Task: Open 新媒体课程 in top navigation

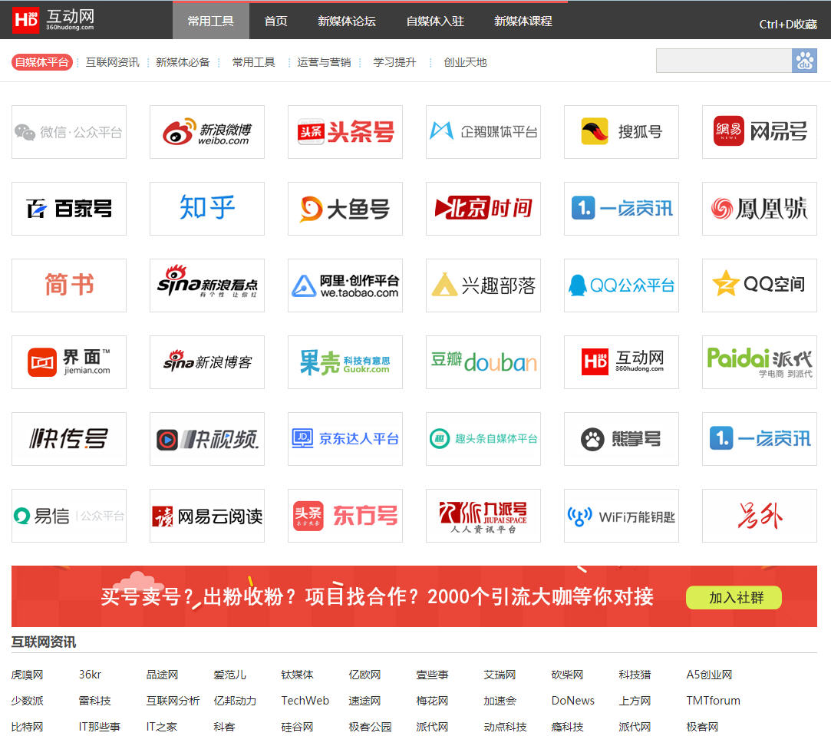Action: 523,21
